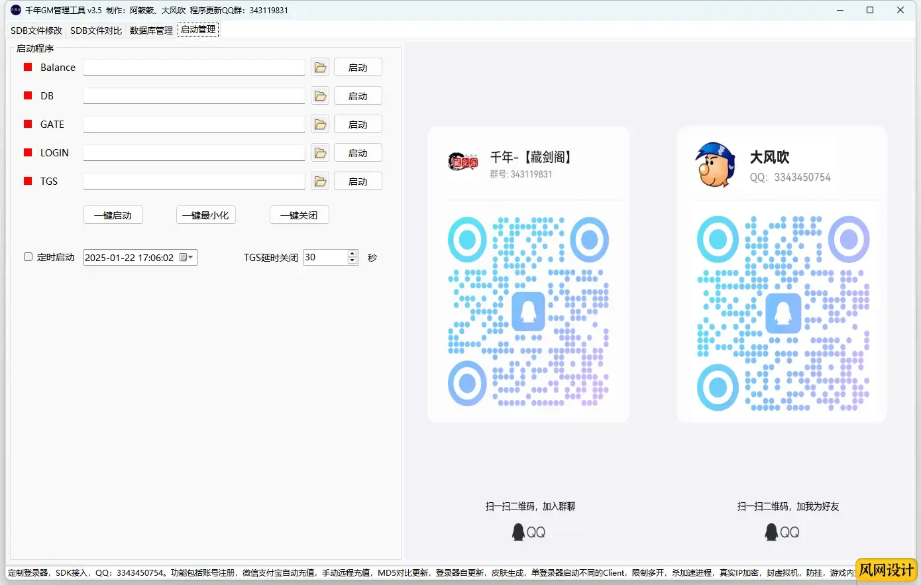The width and height of the screenshot is (921, 585).
Task: Click the folder browse icon for Balance
Action: [320, 68]
